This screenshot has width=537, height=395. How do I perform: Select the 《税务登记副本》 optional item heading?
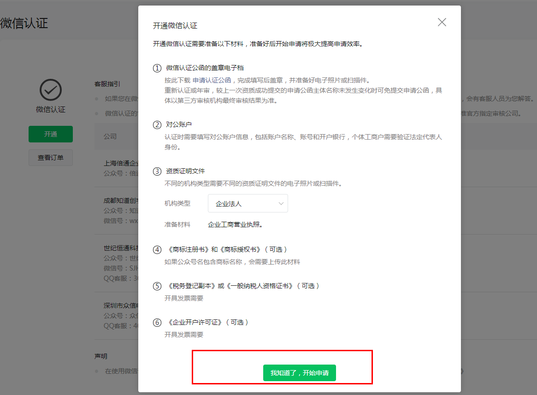click(x=242, y=286)
